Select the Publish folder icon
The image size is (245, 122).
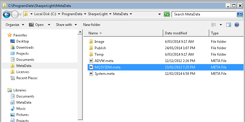[x=91, y=48]
